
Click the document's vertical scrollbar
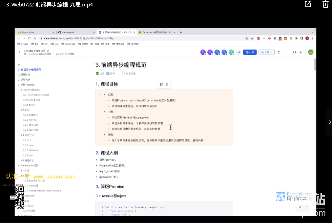pos(315,64)
